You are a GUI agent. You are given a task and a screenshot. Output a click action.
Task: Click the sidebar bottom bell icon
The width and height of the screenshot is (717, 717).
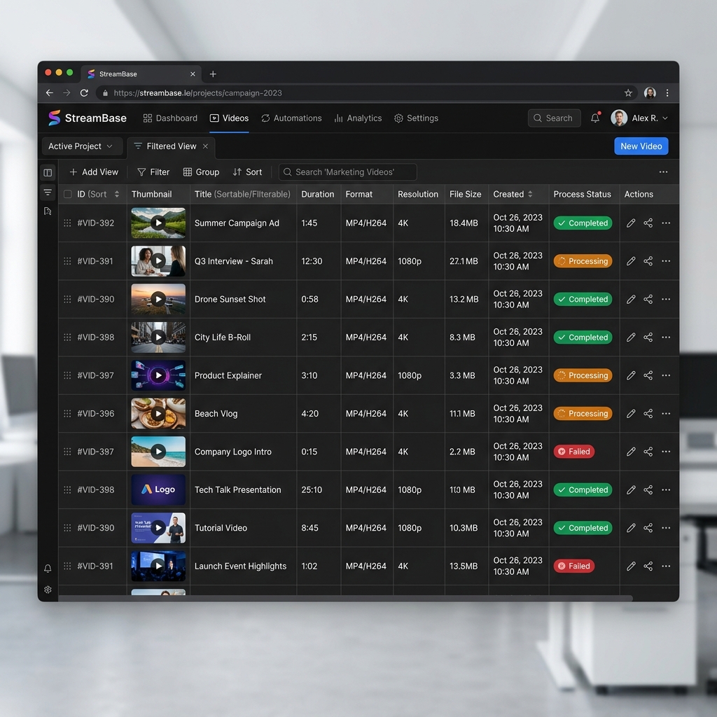pyautogui.click(x=48, y=569)
